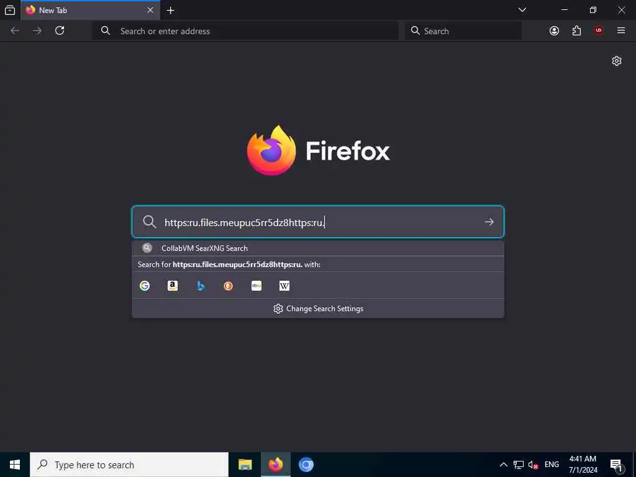Screen dimensions: 636x477
Task: Click magnifier icon in address bar
Action: pyautogui.click(x=106, y=30)
